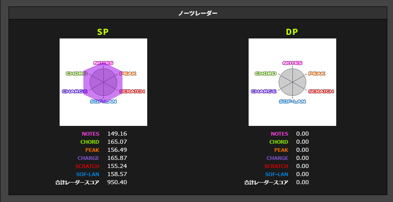
Task: Click the 0.00 value in DP PEAK row
Action: point(303,150)
